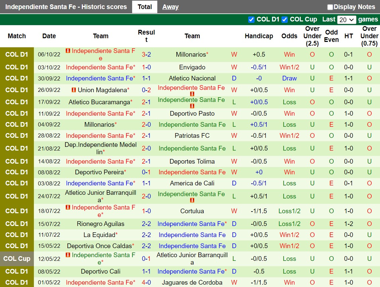
Task: Click the Draw odds for Atletico Nacional match
Action: click(x=289, y=78)
